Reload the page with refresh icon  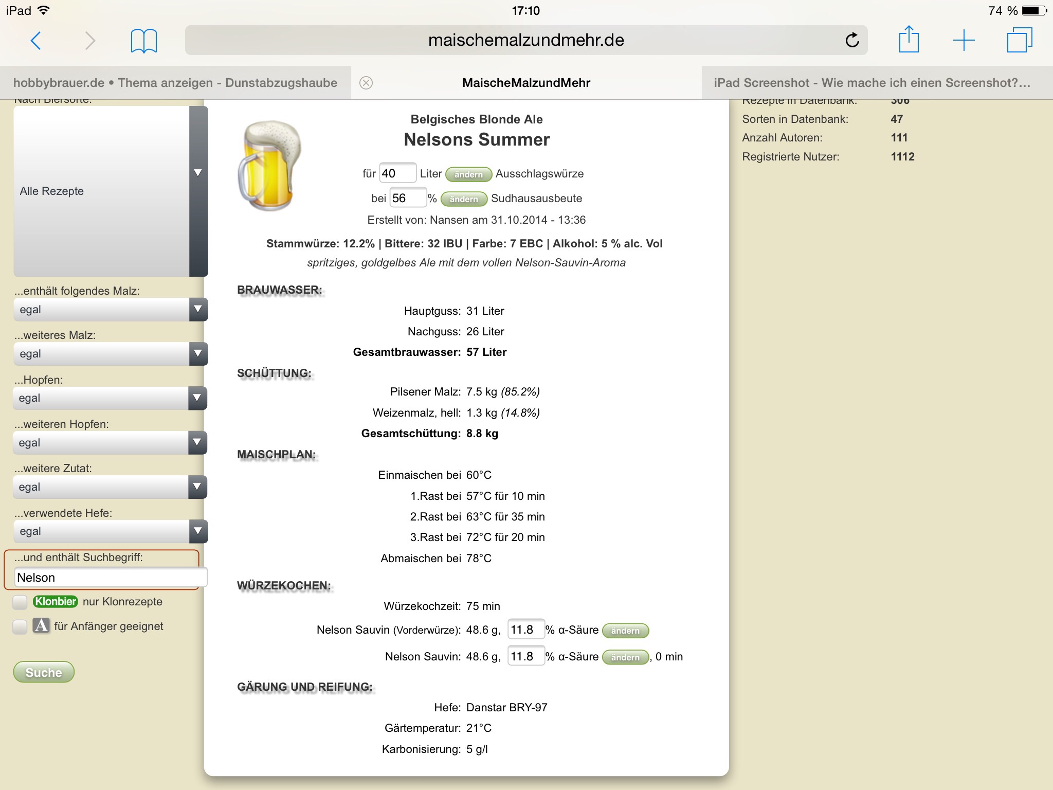pyautogui.click(x=852, y=40)
